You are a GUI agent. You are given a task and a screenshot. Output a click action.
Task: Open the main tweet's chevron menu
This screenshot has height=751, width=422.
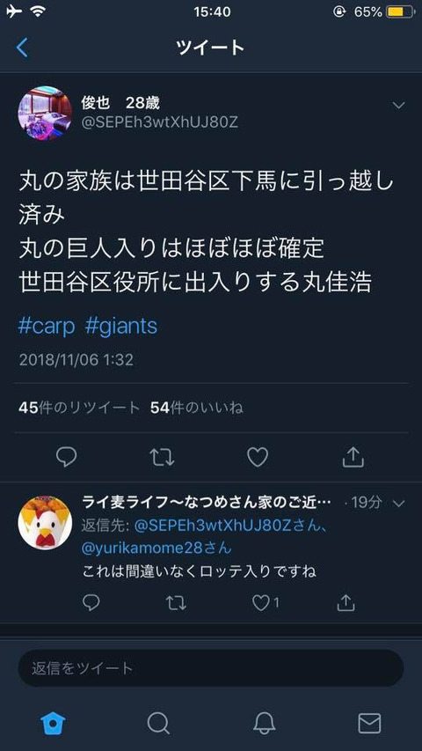coord(398,105)
